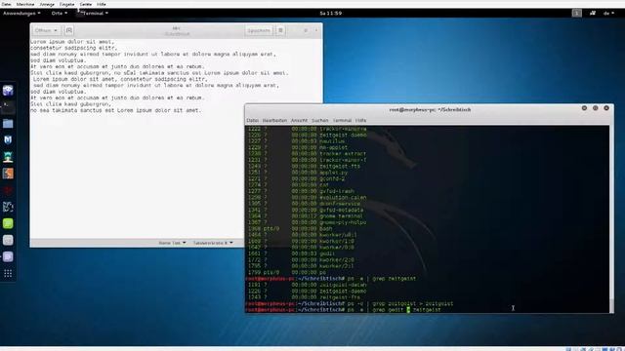
Task: Click terminal vertical scrollbar thumb
Action: (611, 305)
